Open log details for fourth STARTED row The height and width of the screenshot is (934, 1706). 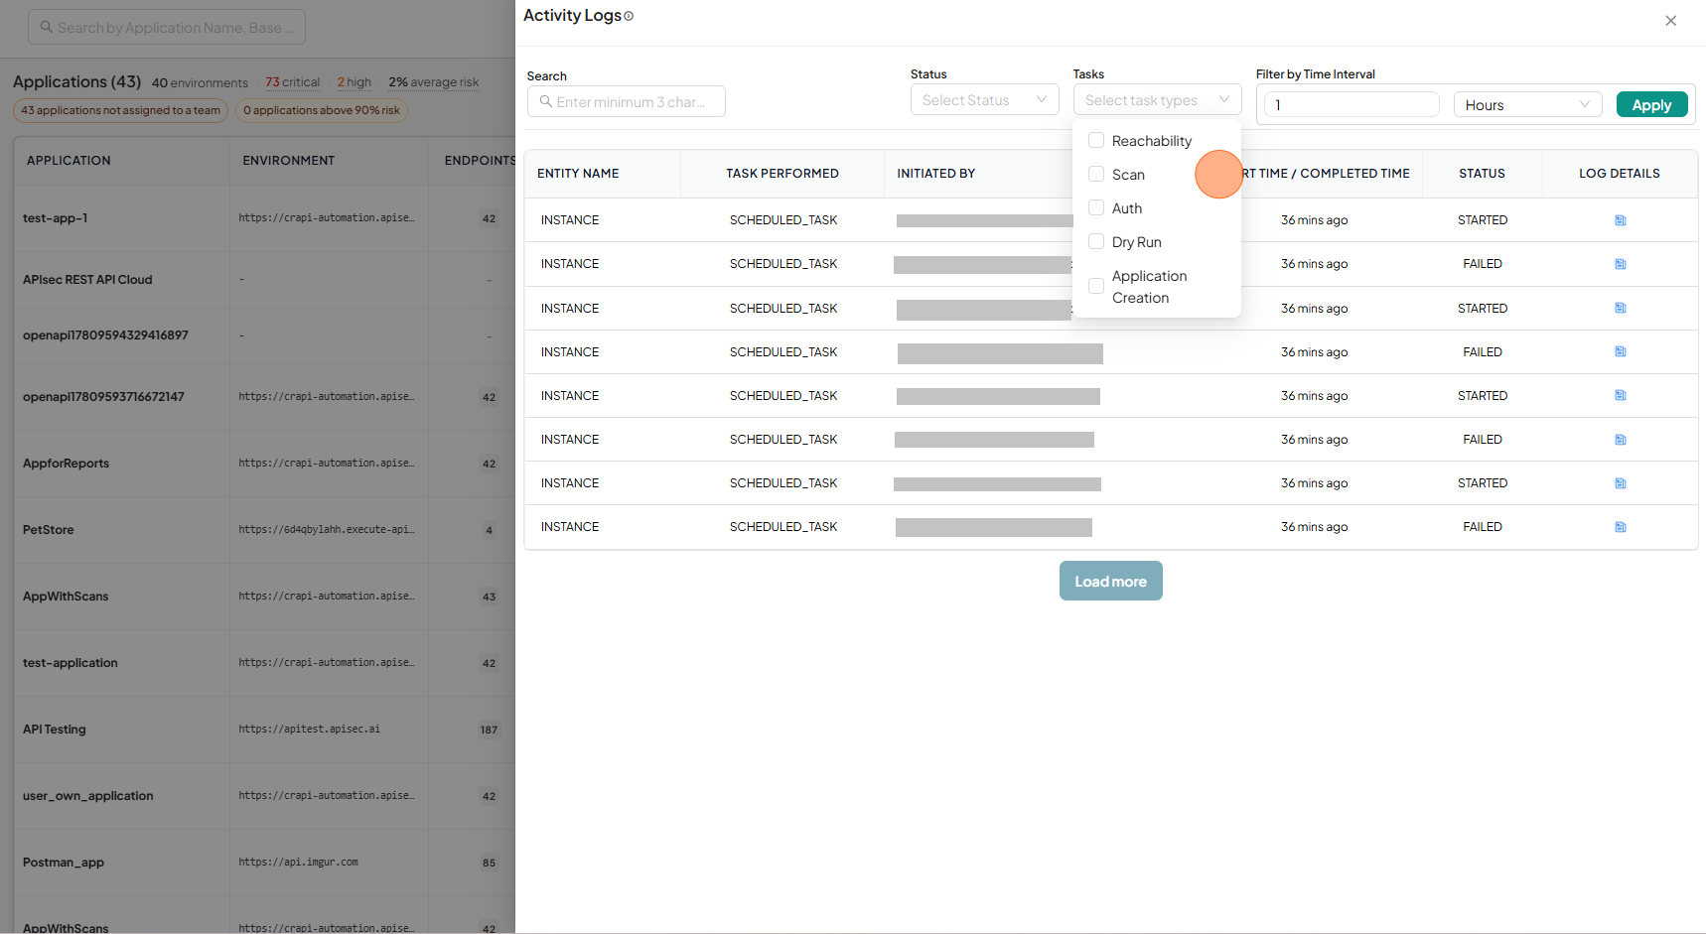click(x=1620, y=483)
